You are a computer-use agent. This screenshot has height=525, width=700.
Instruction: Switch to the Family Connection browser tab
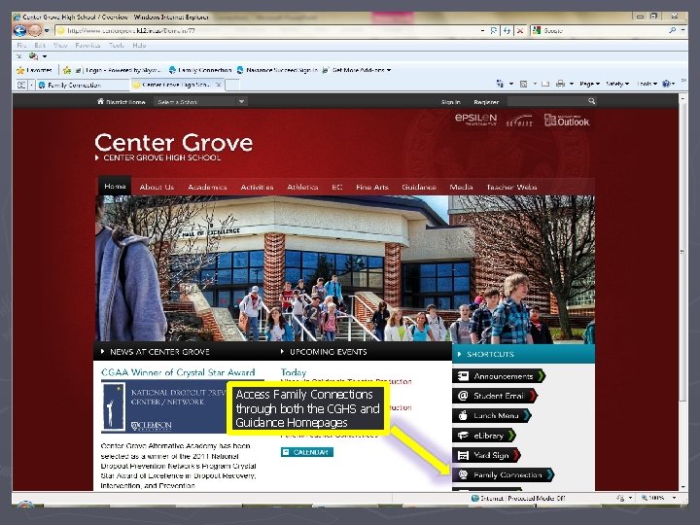[83, 85]
